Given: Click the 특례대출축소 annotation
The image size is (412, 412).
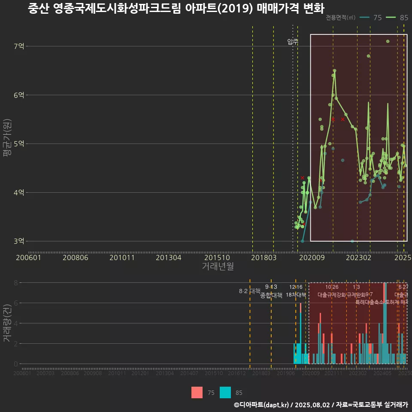Looking at the screenshot, I should [x=370, y=302].
